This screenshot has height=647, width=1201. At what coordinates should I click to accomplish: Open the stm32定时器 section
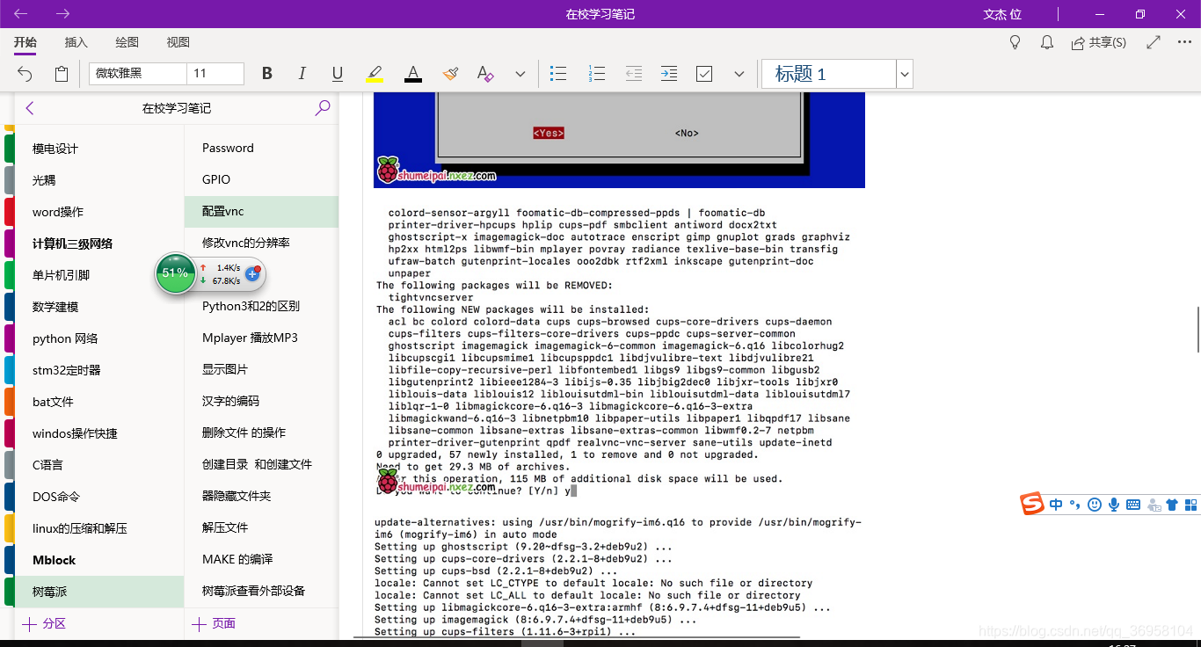99,370
